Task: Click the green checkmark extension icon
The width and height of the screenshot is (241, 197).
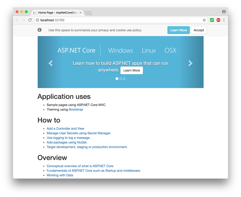Action: pyautogui.click(x=212, y=20)
